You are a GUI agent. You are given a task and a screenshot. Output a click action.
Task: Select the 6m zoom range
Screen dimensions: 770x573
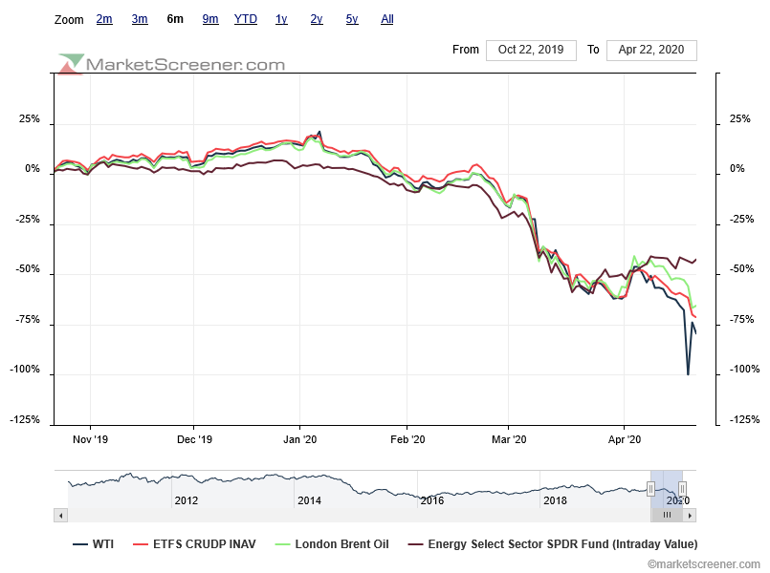(x=175, y=19)
